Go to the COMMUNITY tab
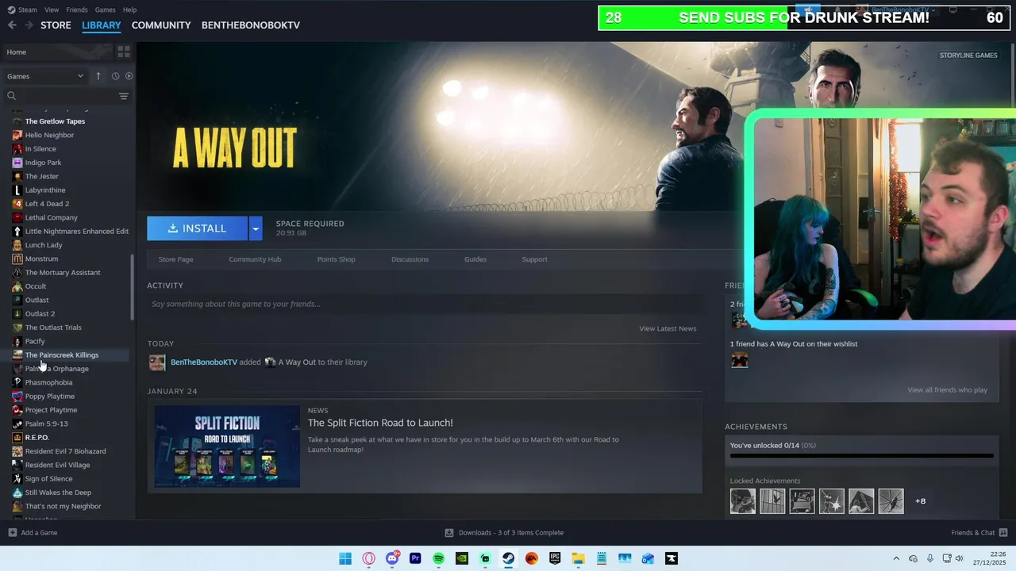 [x=161, y=25]
